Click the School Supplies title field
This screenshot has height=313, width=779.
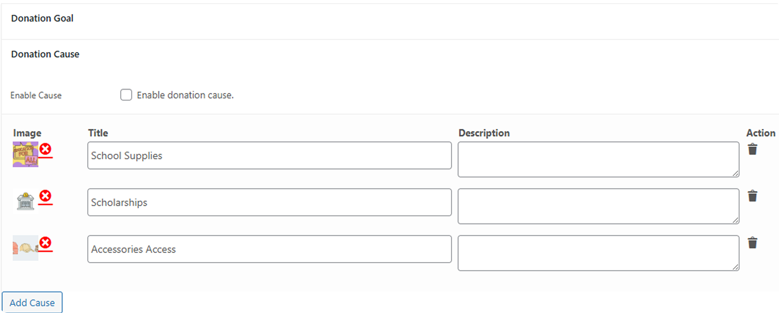point(269,155)
